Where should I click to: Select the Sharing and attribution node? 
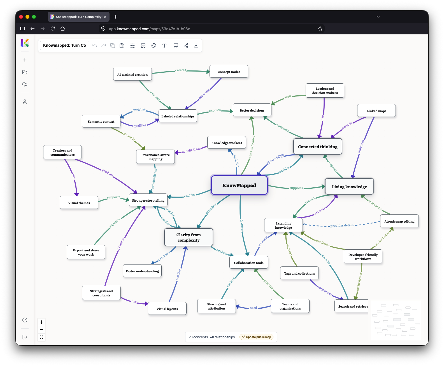coord(217,306)
